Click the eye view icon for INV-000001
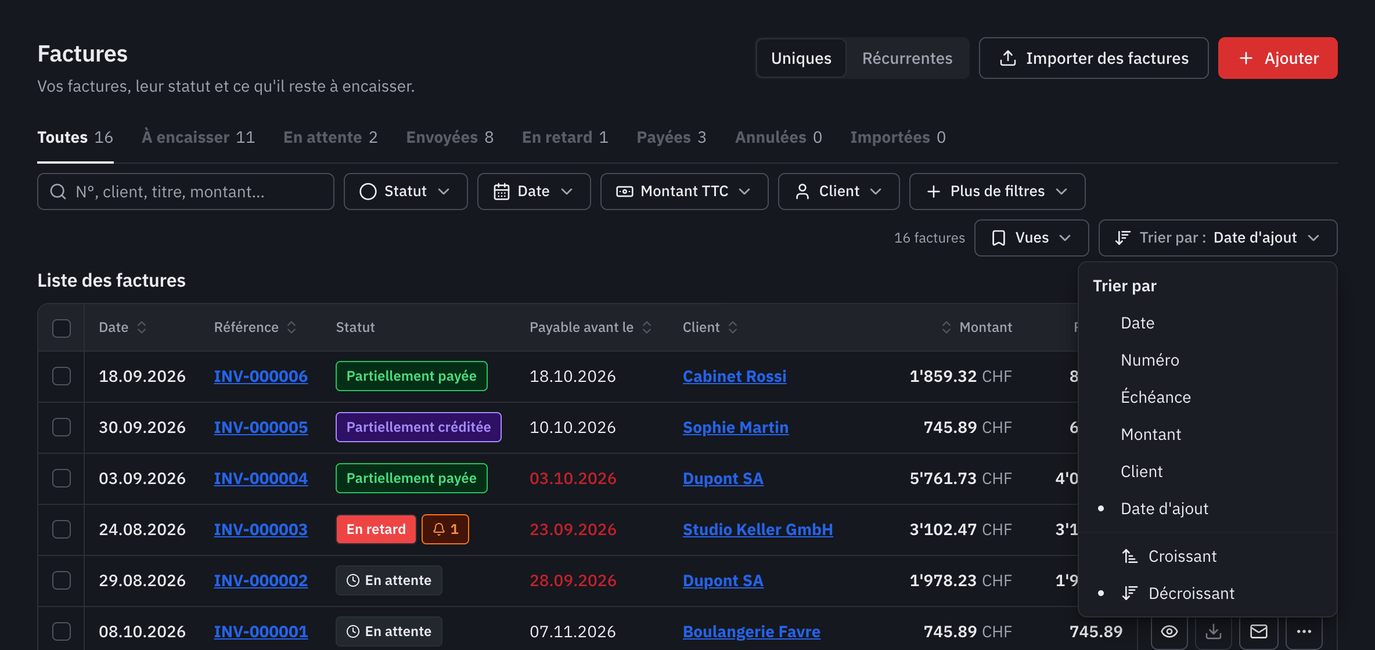 tap(1169, 631)
